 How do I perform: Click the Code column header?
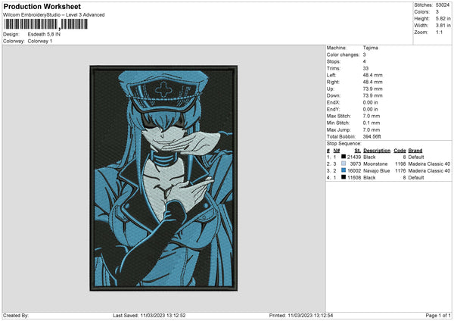point(400,151)
